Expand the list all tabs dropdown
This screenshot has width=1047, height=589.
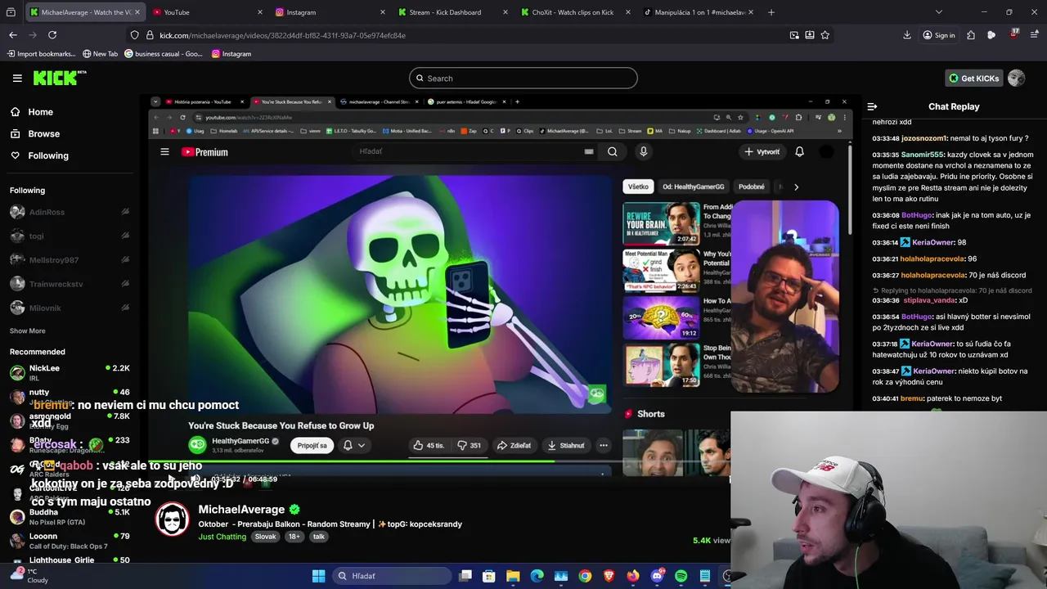click(938, 12)
